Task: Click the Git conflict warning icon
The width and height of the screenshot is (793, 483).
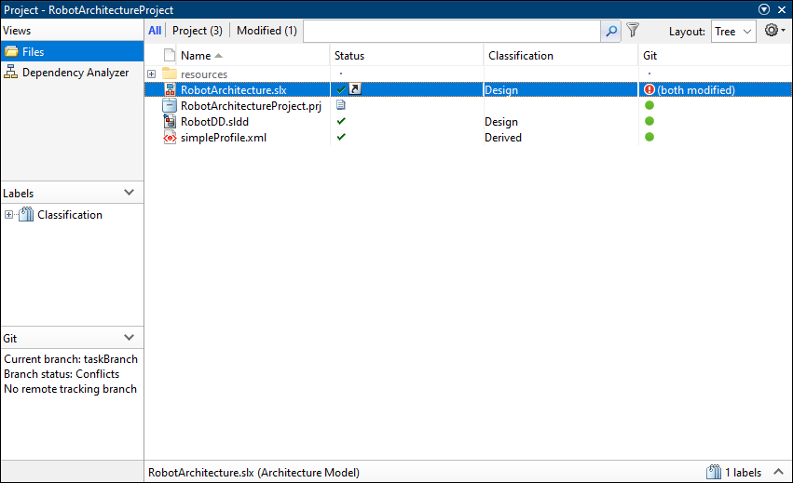Action: (x=649, y=90)
